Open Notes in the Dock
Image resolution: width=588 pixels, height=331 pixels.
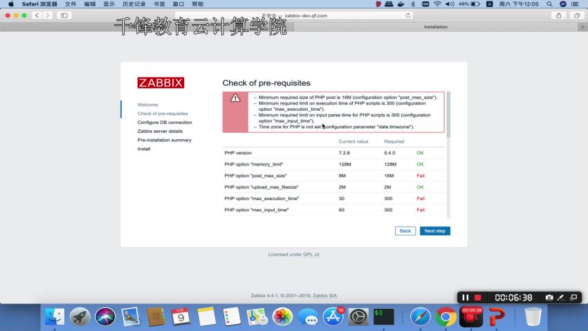click(206, 316)
